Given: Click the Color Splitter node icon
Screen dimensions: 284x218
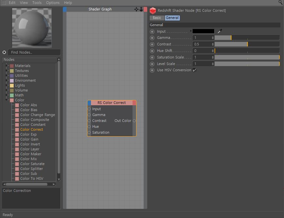Looking at the screenshot, I should [17, 169].
